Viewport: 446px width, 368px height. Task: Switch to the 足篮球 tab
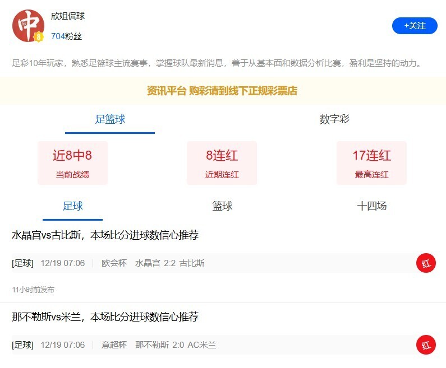tap(110, 119)
